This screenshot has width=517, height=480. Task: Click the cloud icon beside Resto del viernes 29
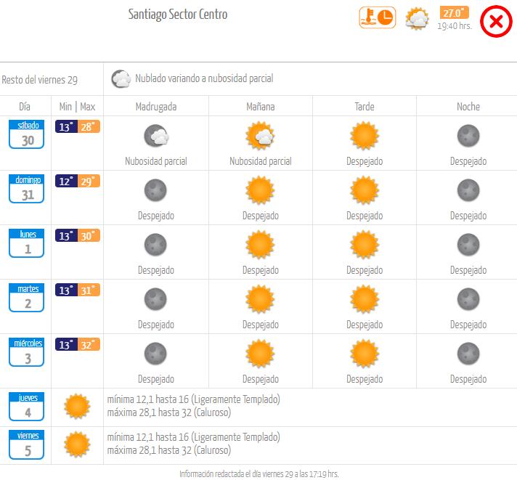pyautogui.click(x=121, y=78)
